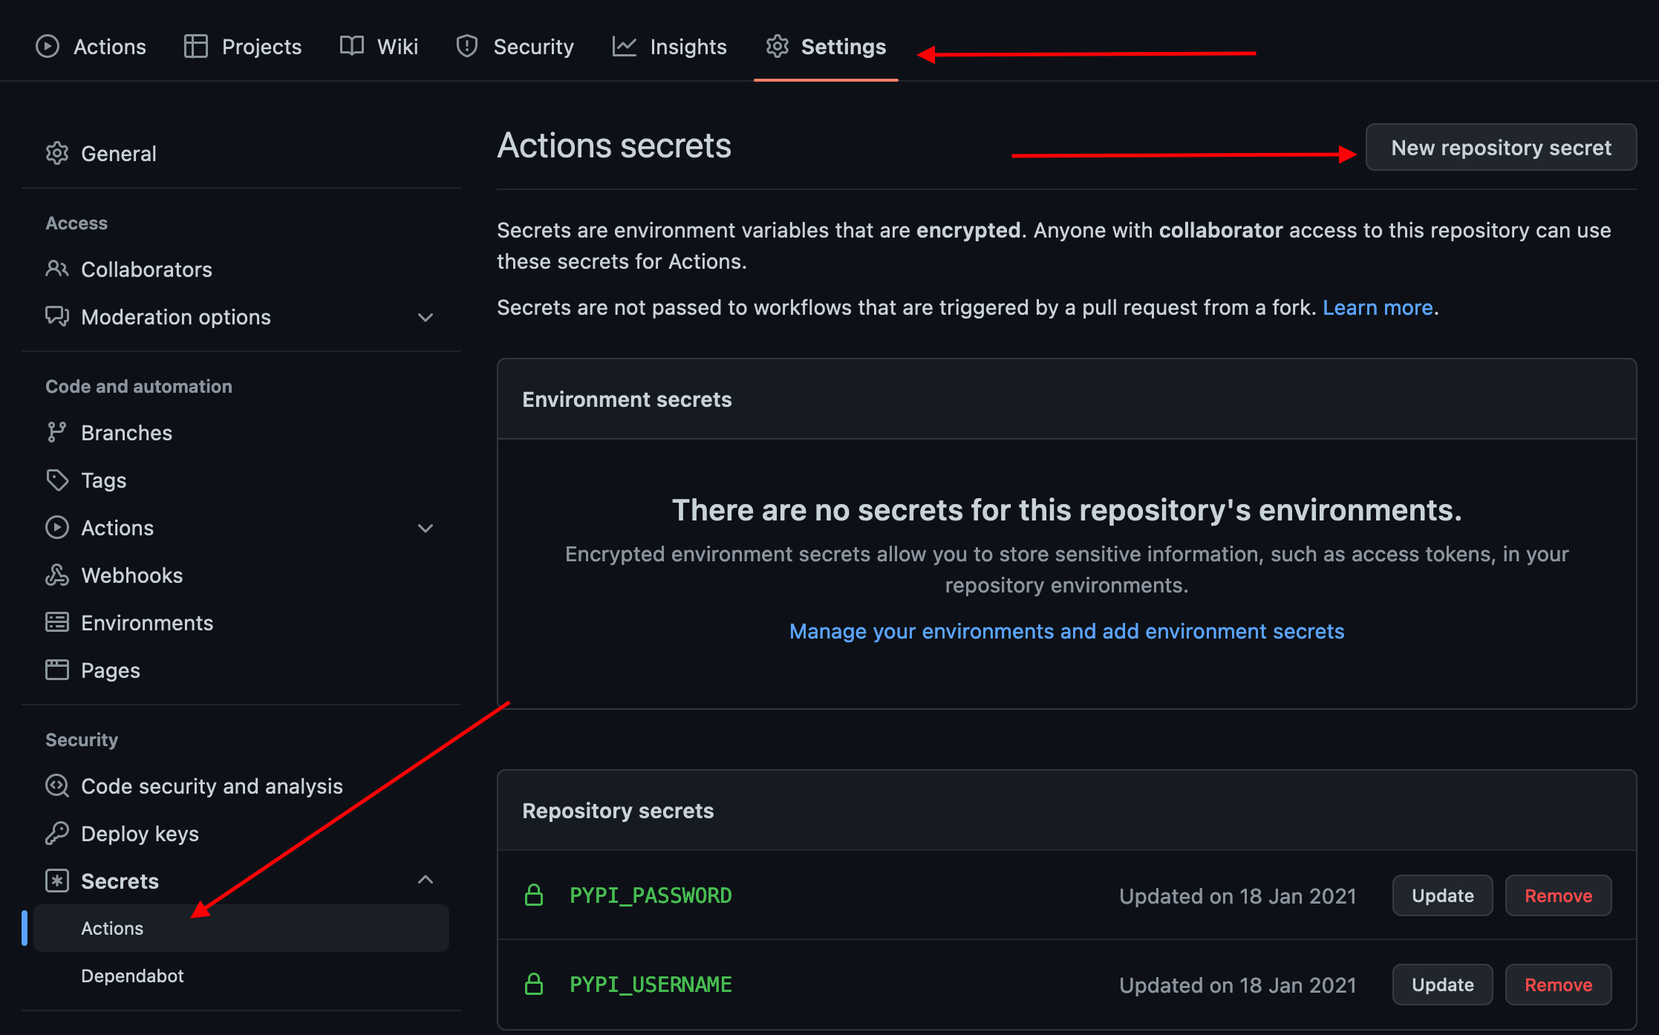
Task: Click the webhook icon for Webhooks
Action: [x=56, y=575]
